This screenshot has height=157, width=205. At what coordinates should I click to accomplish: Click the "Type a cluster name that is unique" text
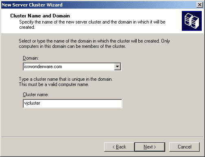66,79
